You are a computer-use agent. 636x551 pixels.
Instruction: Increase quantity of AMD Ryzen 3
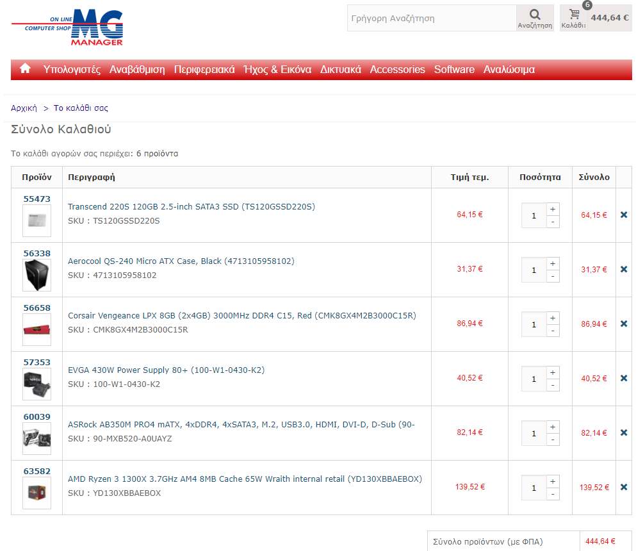pyautogui.click(x=553, y=481)
